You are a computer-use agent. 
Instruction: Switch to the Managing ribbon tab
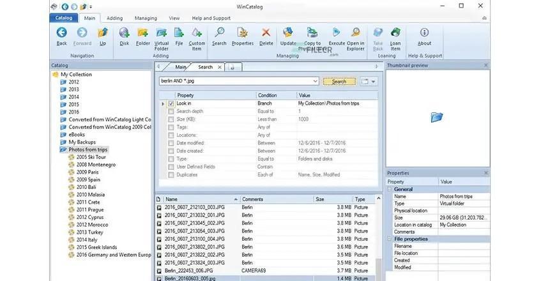point(146,18)
